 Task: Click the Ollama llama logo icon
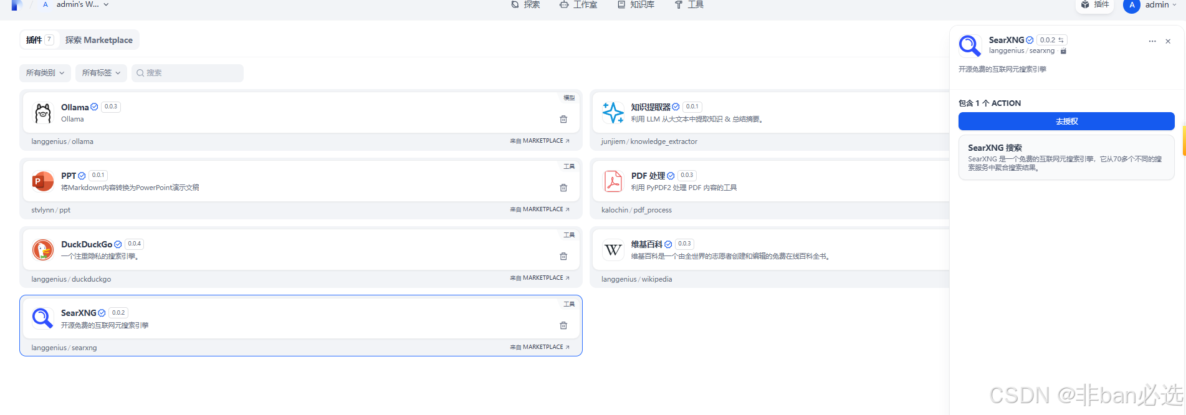point(43,113)
